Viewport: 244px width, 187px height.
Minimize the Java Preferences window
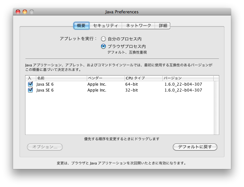point(25,12)
